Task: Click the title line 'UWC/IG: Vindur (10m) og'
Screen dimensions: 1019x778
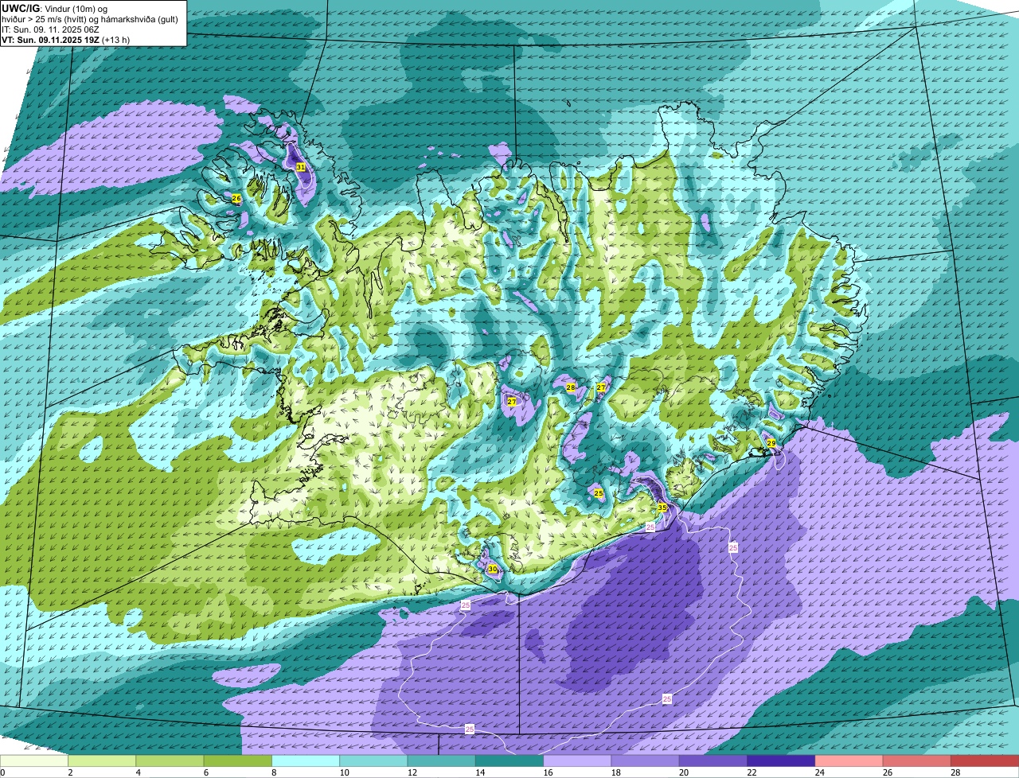Action: 54,8
